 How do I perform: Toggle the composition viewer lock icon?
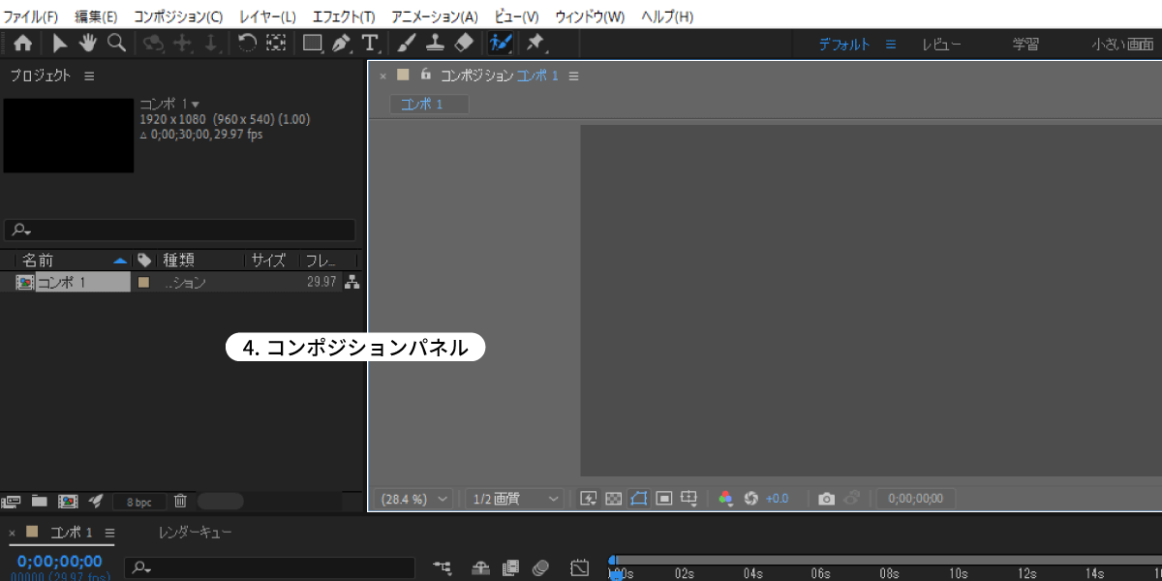point(426,75)
